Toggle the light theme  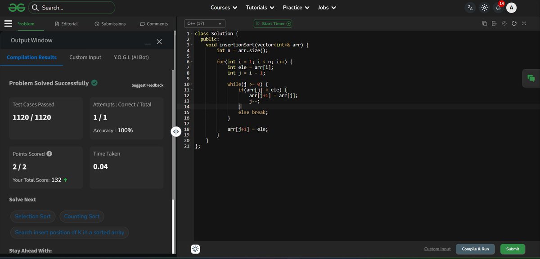(x=484, y=7)
